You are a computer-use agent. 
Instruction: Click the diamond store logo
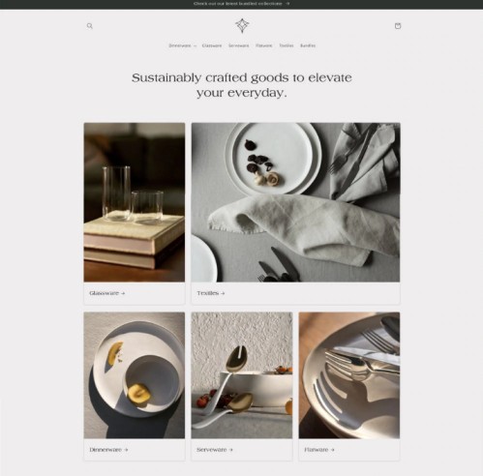(x=242, y=26)
